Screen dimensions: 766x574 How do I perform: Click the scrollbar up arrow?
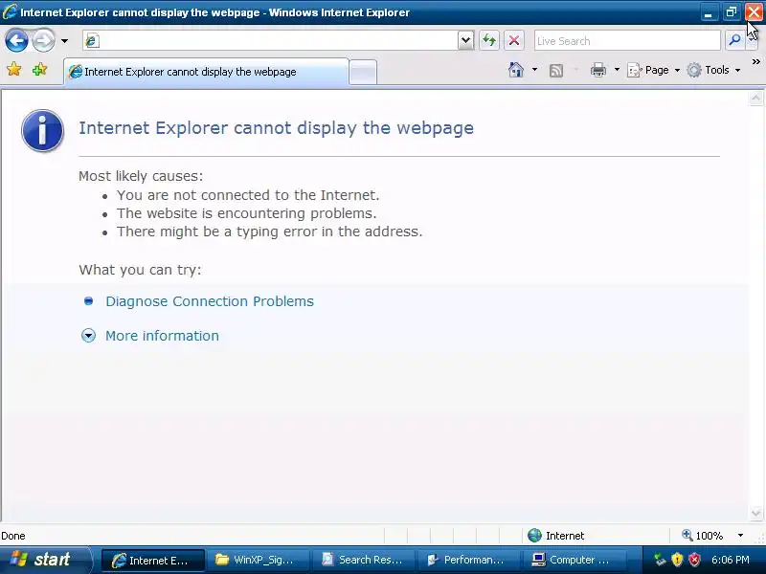pyautogui.click(x=755, y=99)
